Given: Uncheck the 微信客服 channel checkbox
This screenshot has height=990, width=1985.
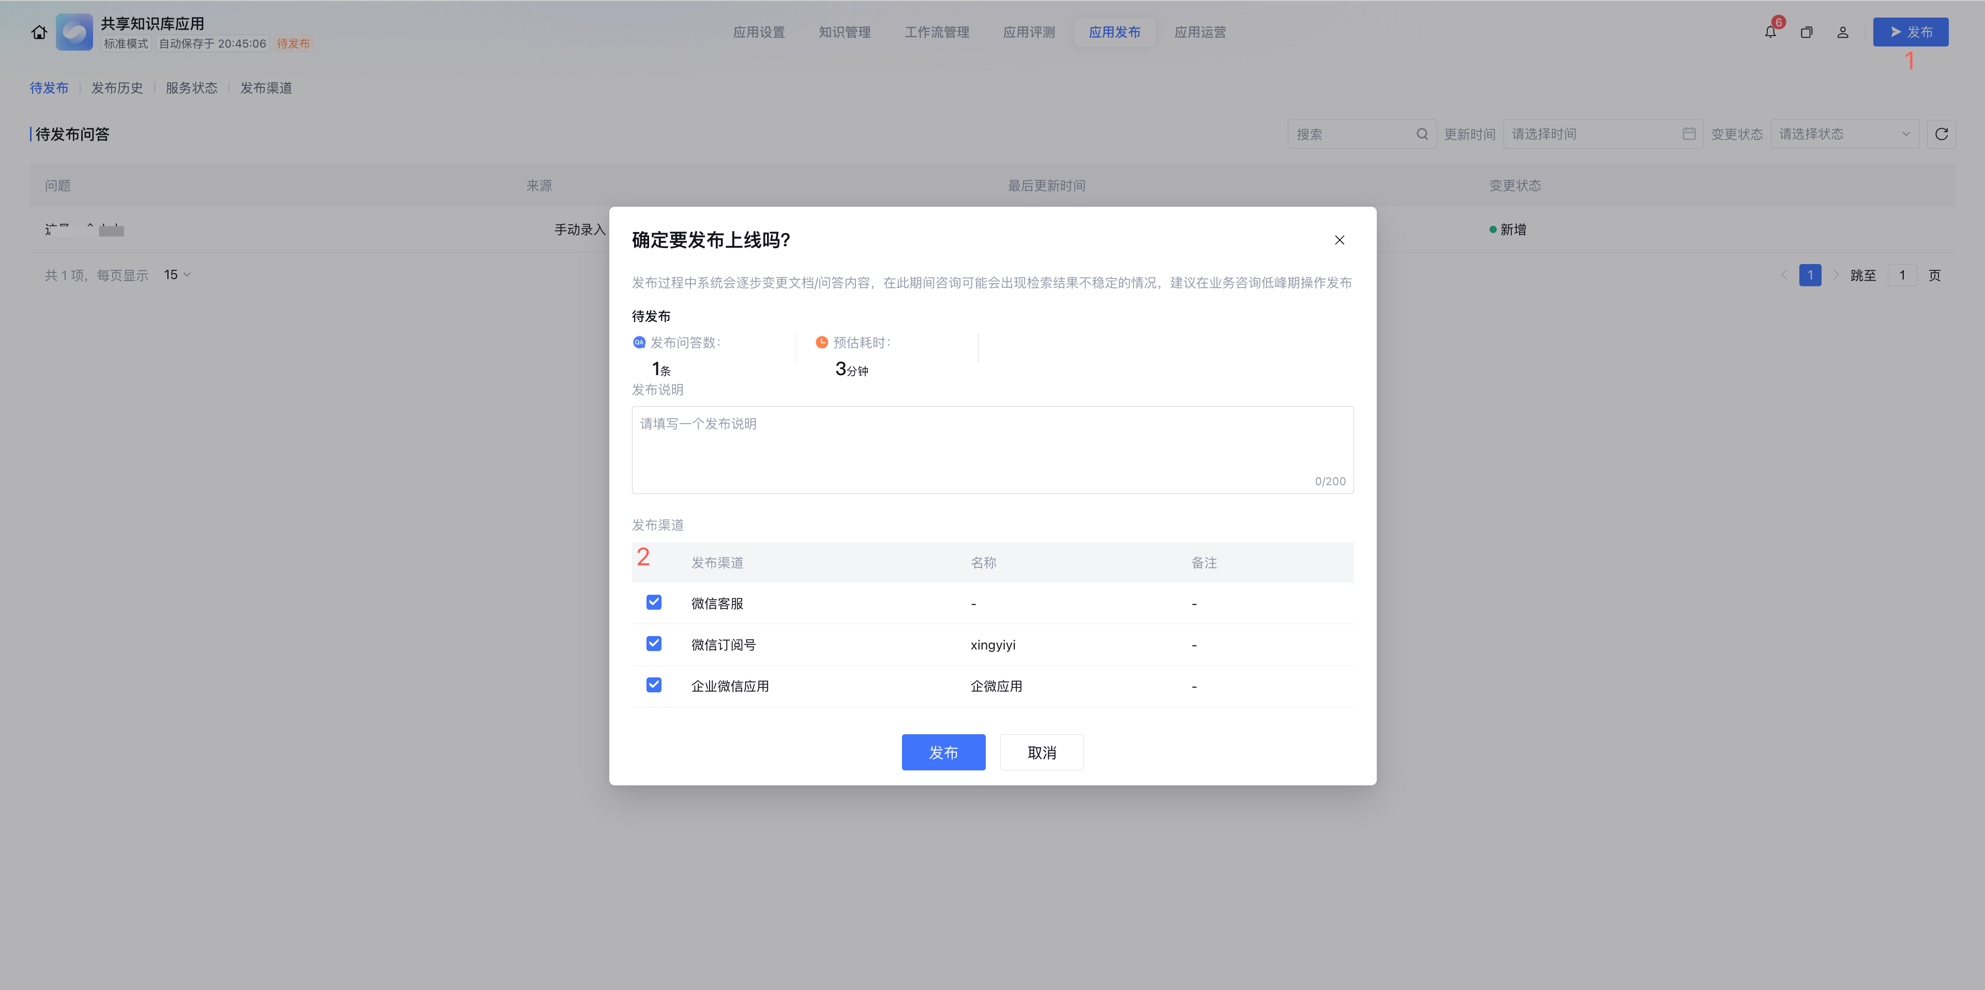Looking at the screenshot, I should (x=653, y=602).
